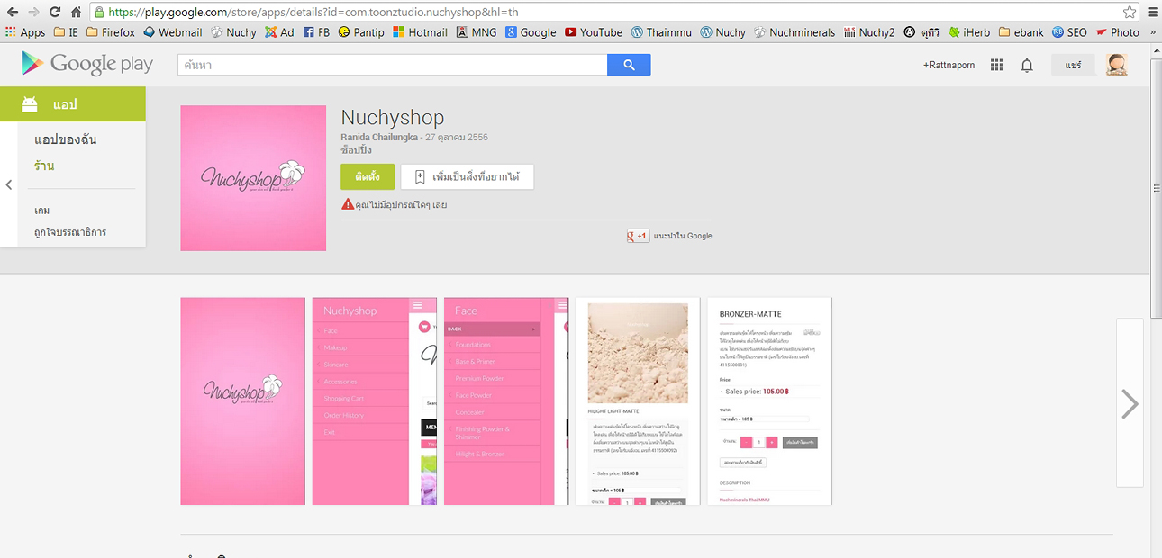Image resolution: width=1162 pixels, height=558 pixels.
Task: Click the Google Play logo
Action: click(87, 64)
